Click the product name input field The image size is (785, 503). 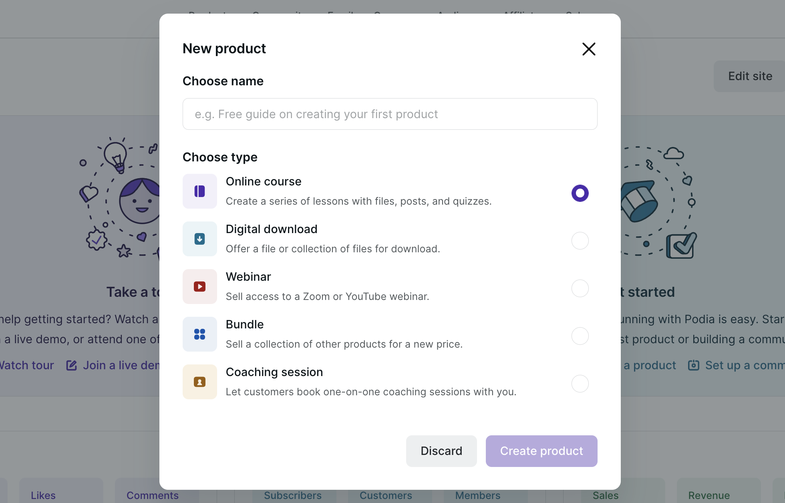(x=390, y=114)
